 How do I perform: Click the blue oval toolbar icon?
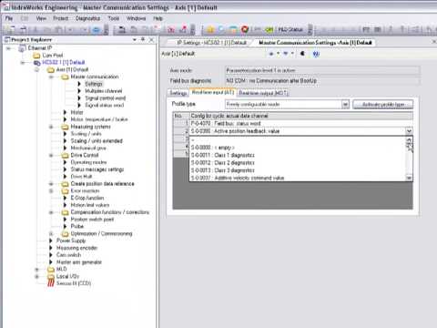click(x=97, y=30)
